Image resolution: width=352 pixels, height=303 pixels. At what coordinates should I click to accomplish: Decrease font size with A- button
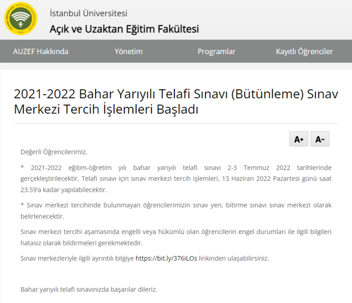320,139
